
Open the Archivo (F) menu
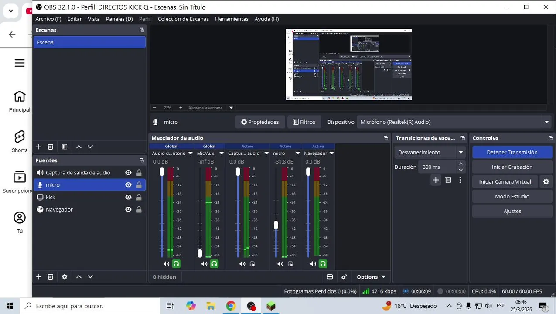(x=48, y=19)
